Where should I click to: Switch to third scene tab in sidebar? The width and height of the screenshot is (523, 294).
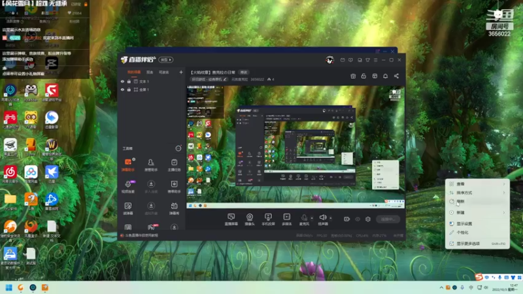[164, 73]
